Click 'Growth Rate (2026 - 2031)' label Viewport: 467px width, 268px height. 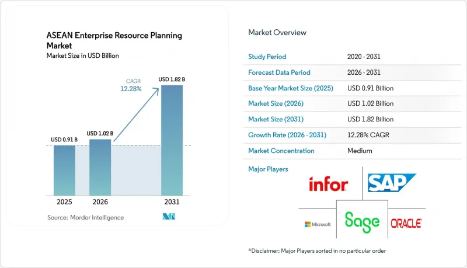287,135
